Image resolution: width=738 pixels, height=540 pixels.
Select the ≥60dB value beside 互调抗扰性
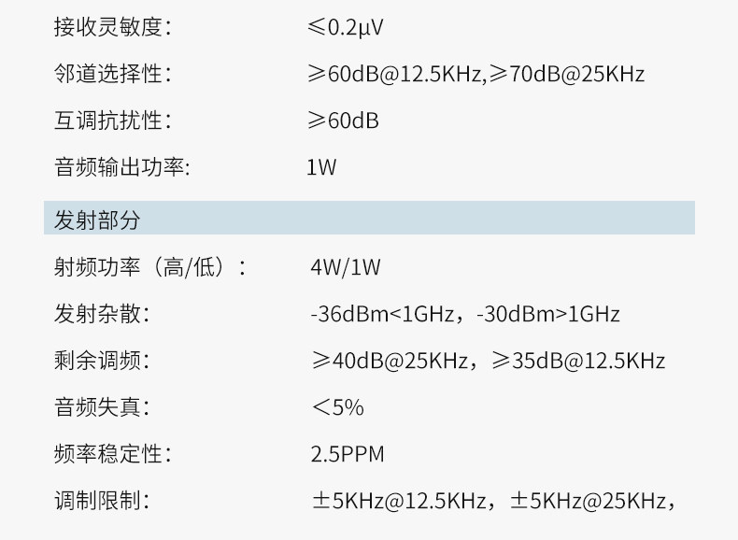pos(343,121)
